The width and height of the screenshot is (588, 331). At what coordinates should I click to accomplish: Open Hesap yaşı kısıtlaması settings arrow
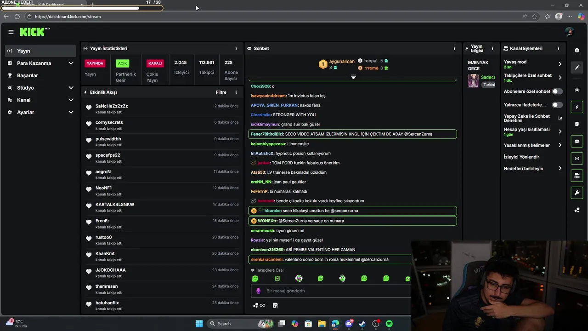560,131
